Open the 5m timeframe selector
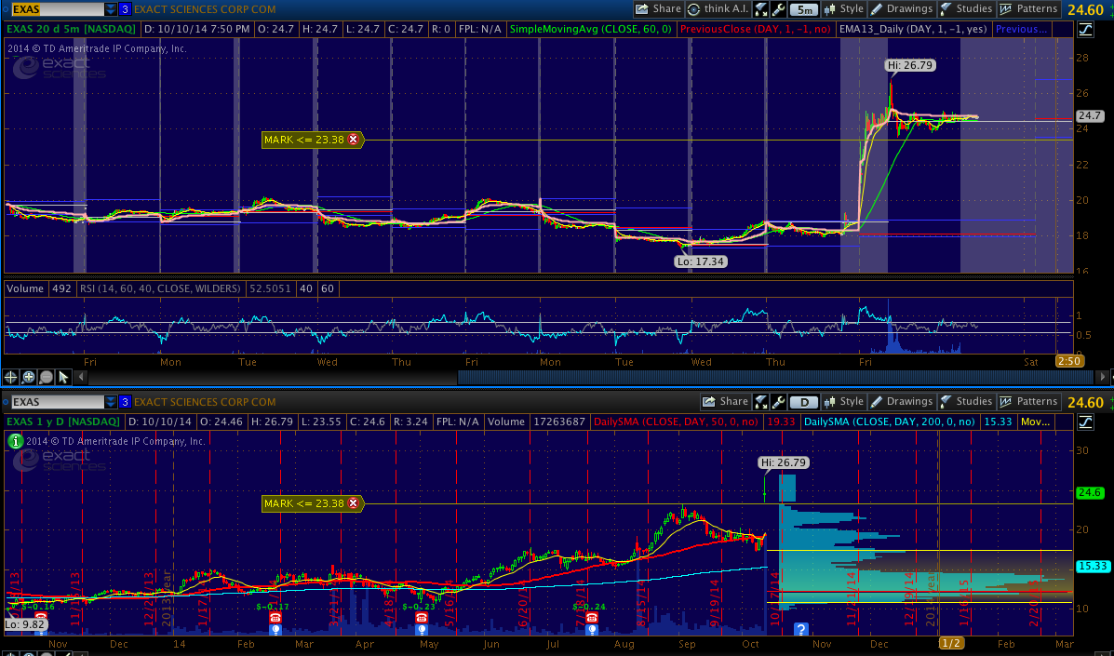Screen dimensions: 1114x656 coord(803,9)
